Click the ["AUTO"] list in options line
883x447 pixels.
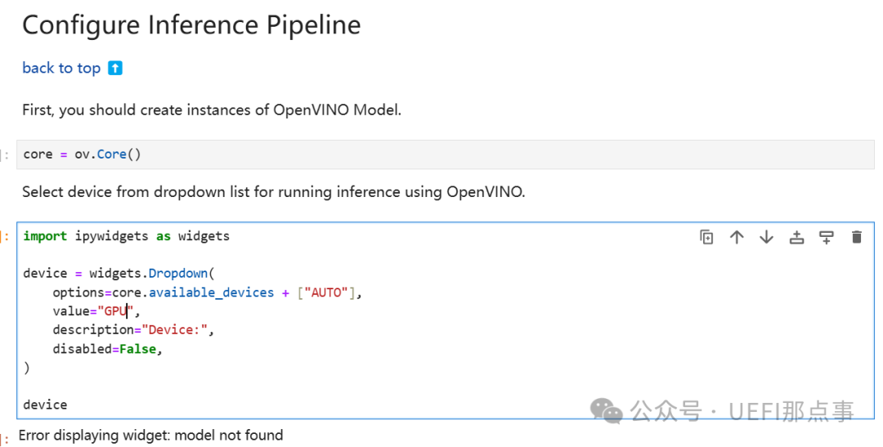[325, 293]
